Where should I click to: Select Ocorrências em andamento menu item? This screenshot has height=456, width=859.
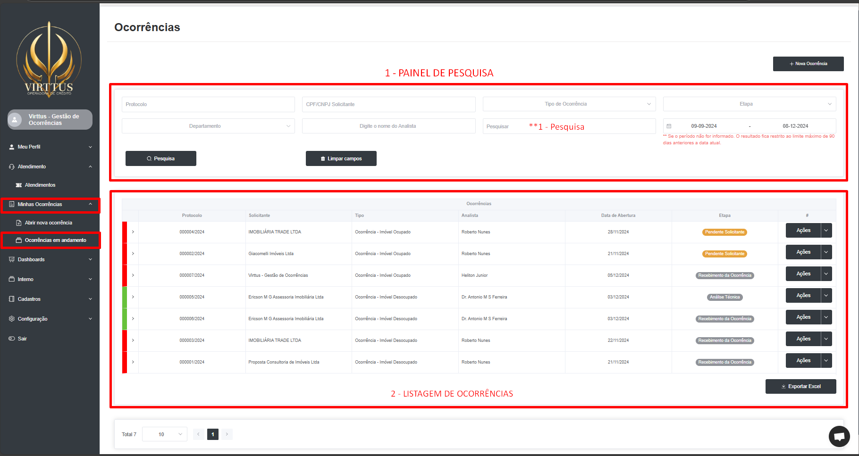click(x=55, y=240)
